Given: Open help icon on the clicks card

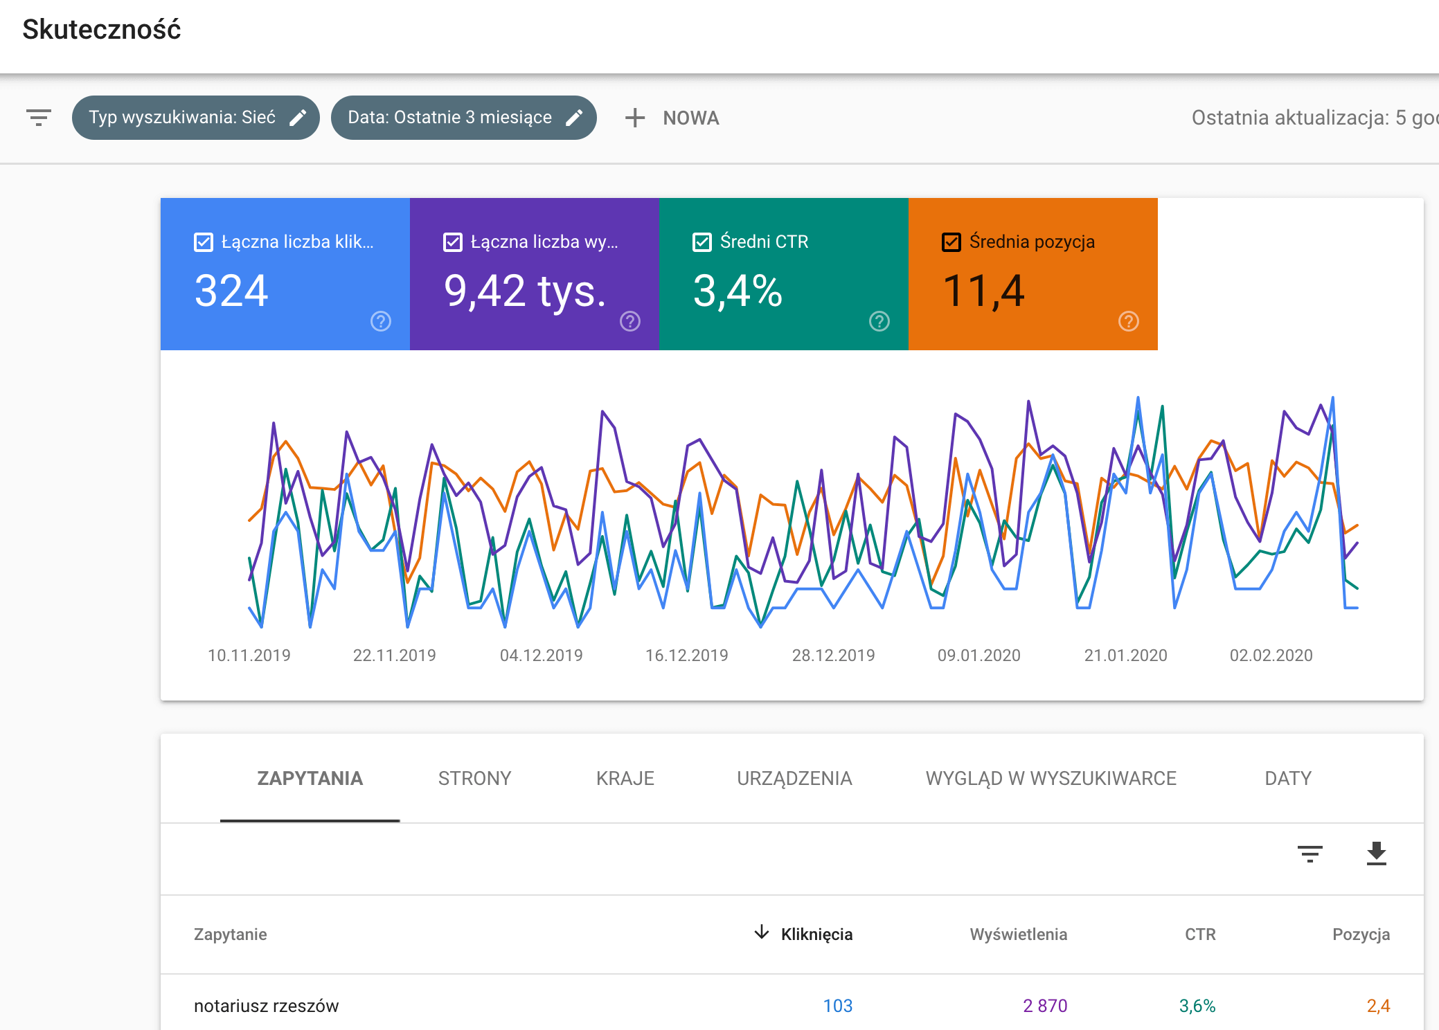Looking at the screenshot, I should point(381,321).
